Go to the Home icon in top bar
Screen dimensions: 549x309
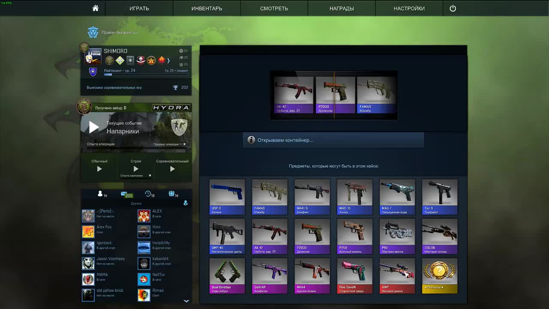pyautogui.click(x=95, y=8)
